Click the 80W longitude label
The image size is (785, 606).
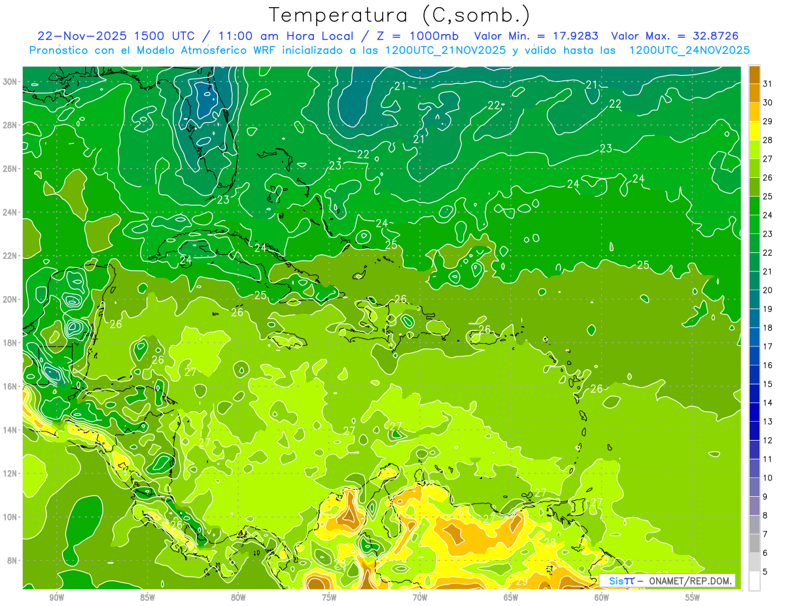coord(238,598)
